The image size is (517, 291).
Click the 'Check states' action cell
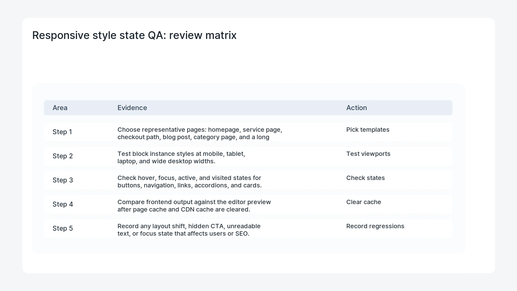[x=365, y=178]
